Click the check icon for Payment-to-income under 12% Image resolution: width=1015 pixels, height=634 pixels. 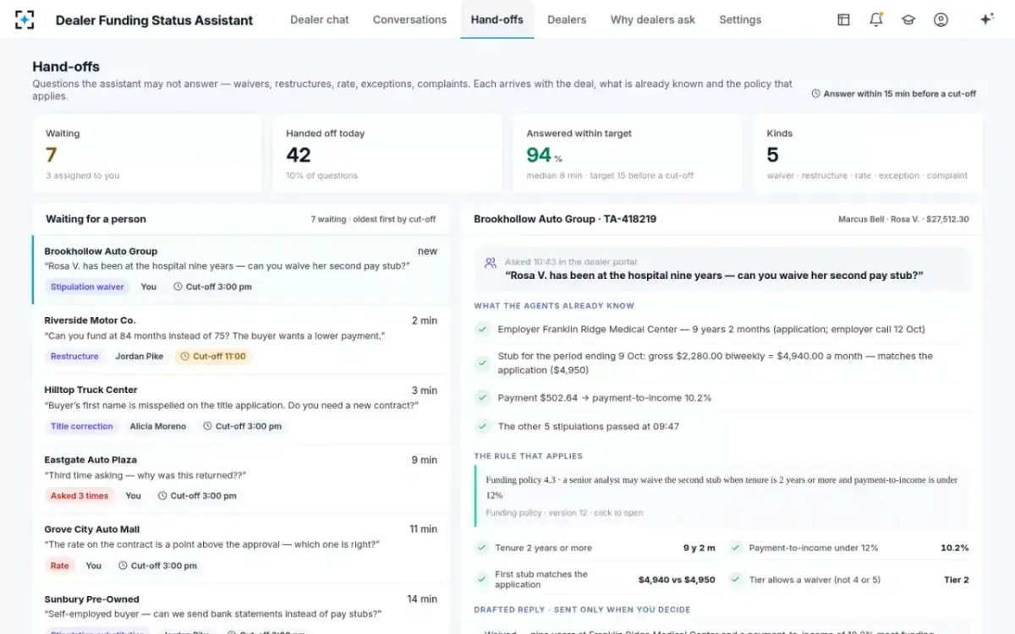point(736,548)
